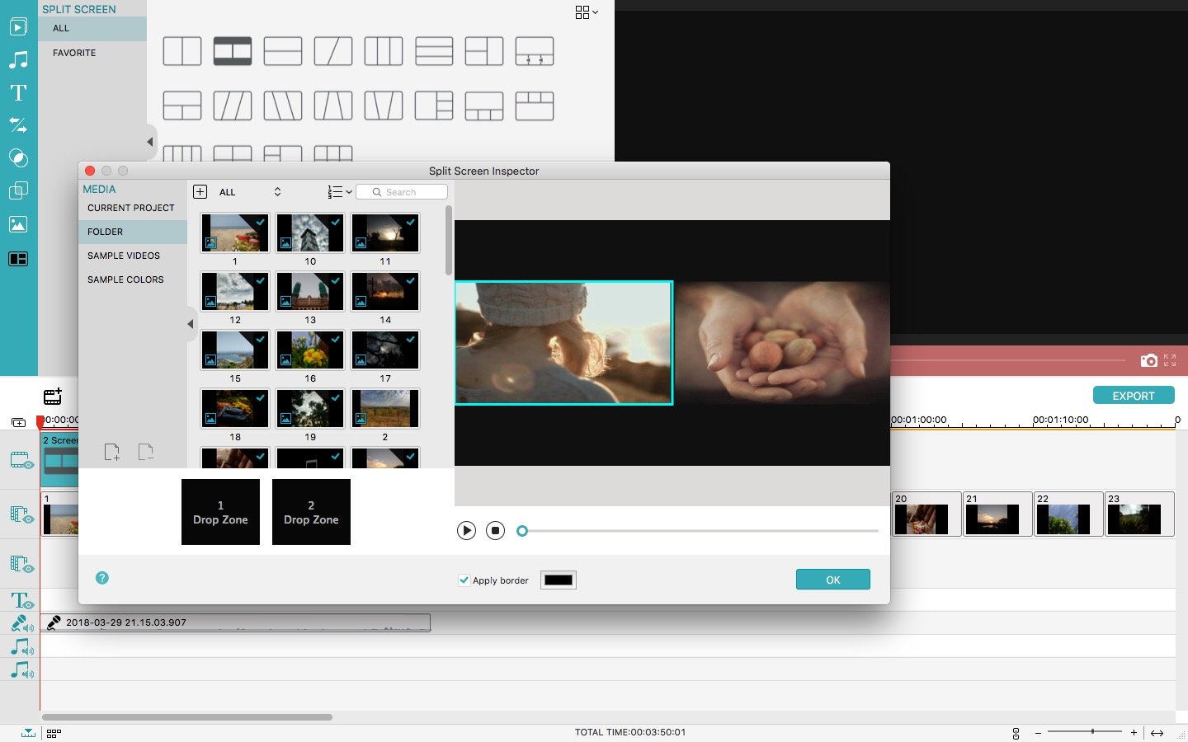
Task: Click the add media plus icon
Action: click(200, 192)
